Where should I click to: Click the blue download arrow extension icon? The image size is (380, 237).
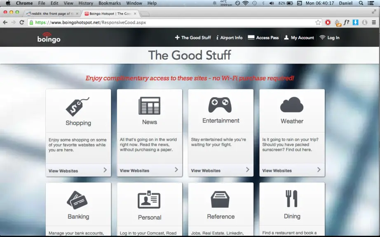pos(355,23)
